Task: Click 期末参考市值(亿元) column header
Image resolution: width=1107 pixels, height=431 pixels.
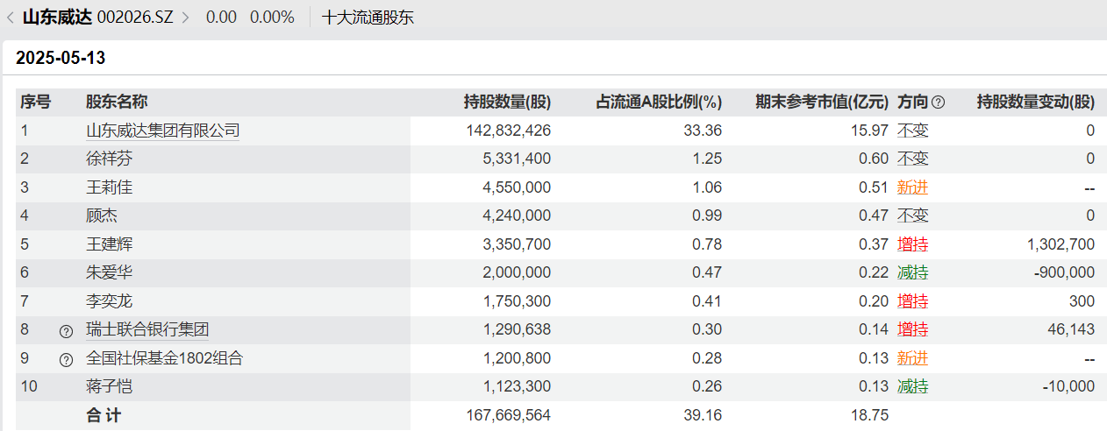Action: tap(822, 102)
